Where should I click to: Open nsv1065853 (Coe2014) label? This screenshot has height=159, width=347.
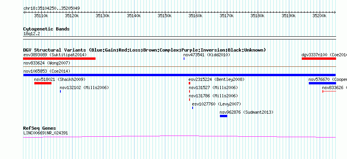pyautogui.click(x=47, y=71)
